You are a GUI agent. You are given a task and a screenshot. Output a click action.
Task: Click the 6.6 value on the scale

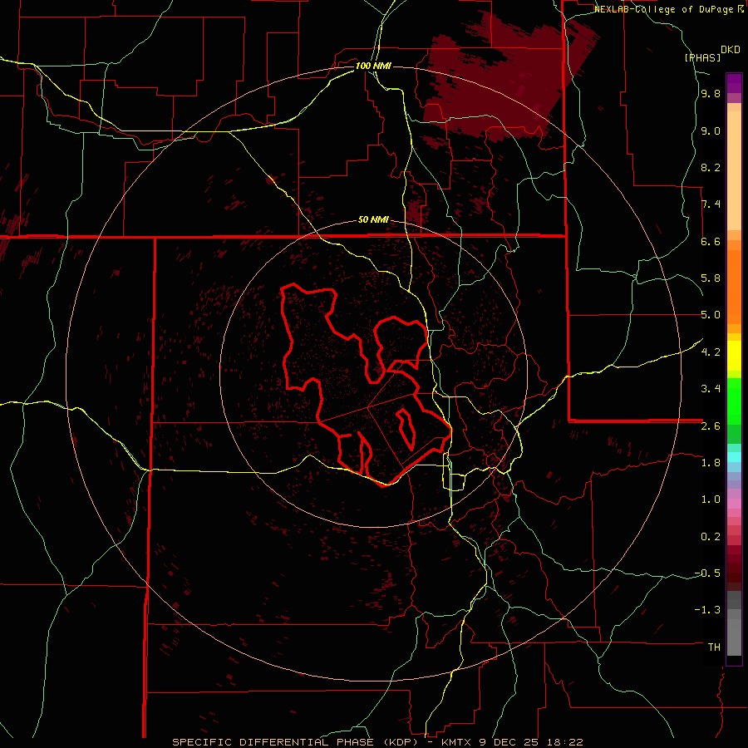711,241
